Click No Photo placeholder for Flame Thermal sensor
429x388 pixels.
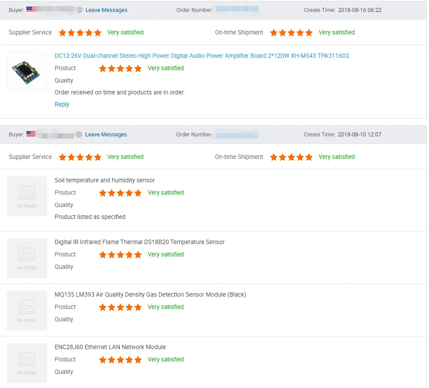[27, 258]
